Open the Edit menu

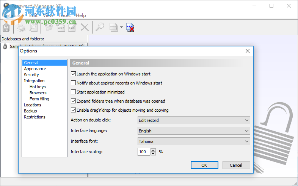pos(33,15)
